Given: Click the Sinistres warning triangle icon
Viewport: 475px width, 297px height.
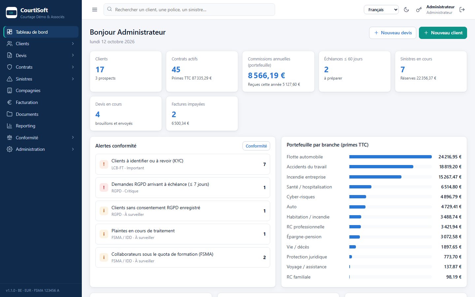Looking at the screenshot, I should coord(10,79).
